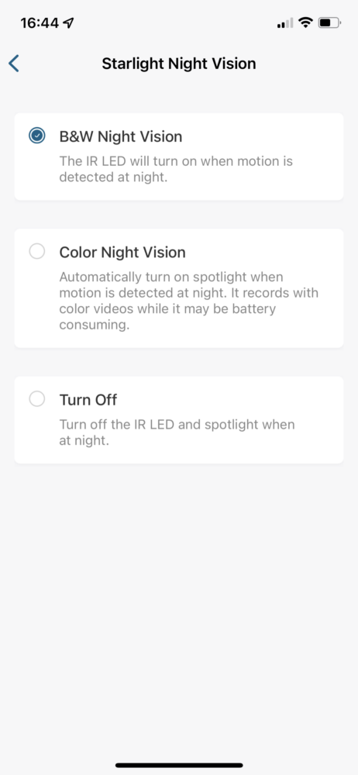Screen dimensions: 358x775
Task: Tap the Turn Off label text
Action: [x=88, y=400]
